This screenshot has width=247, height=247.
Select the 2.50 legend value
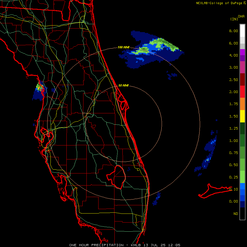click(234, 80)
